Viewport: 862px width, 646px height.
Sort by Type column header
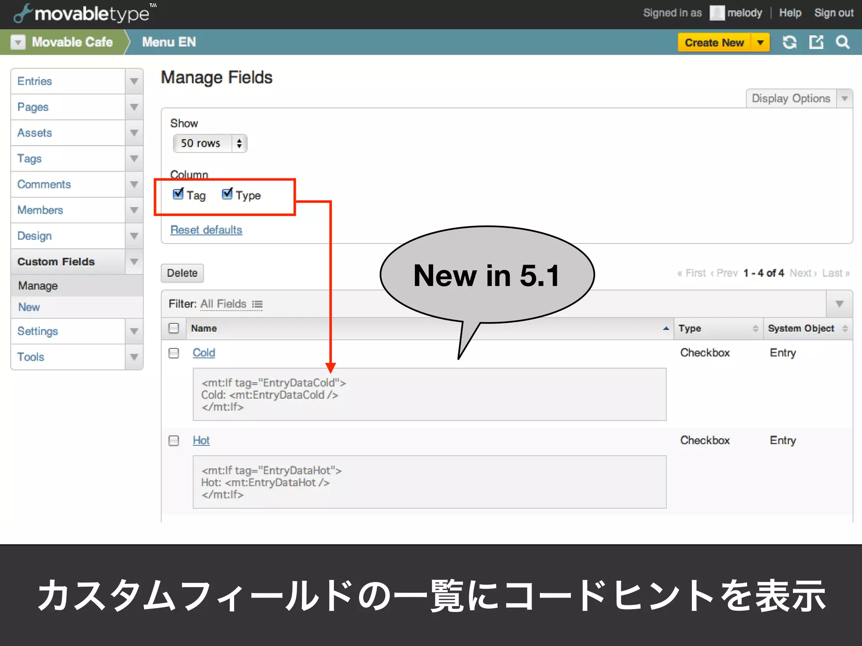click(718, 328)
